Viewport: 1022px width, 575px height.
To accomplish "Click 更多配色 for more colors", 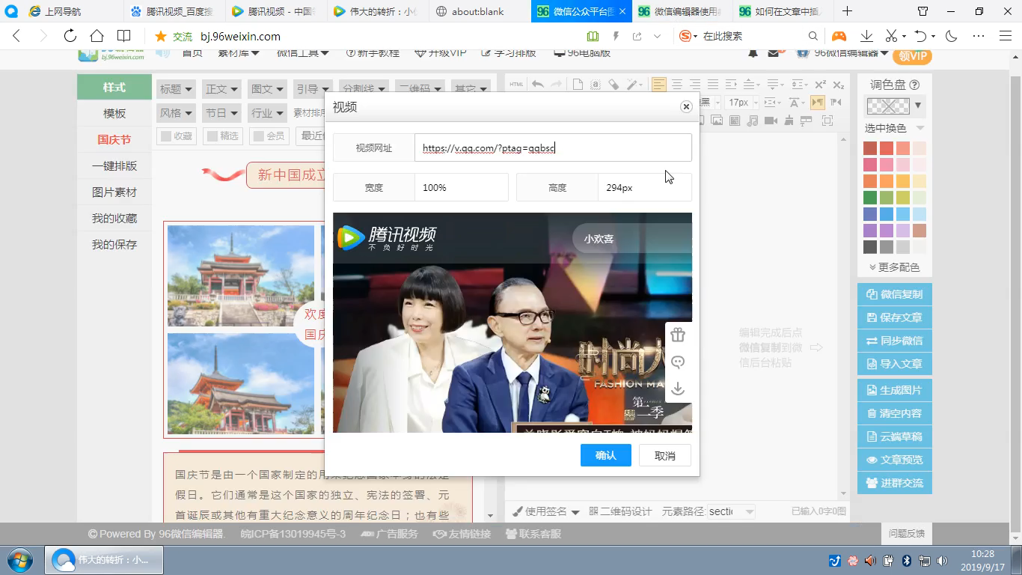I will [x=895, y=267].
